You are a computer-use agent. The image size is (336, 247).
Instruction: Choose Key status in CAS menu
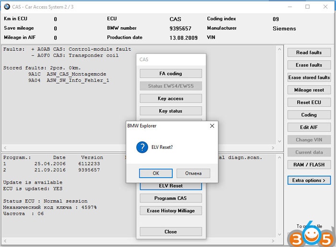tap(170, 111)
